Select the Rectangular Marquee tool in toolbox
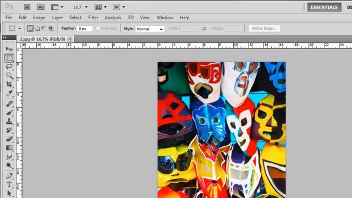This screenshot has height=198, width=352. (9, 58)
